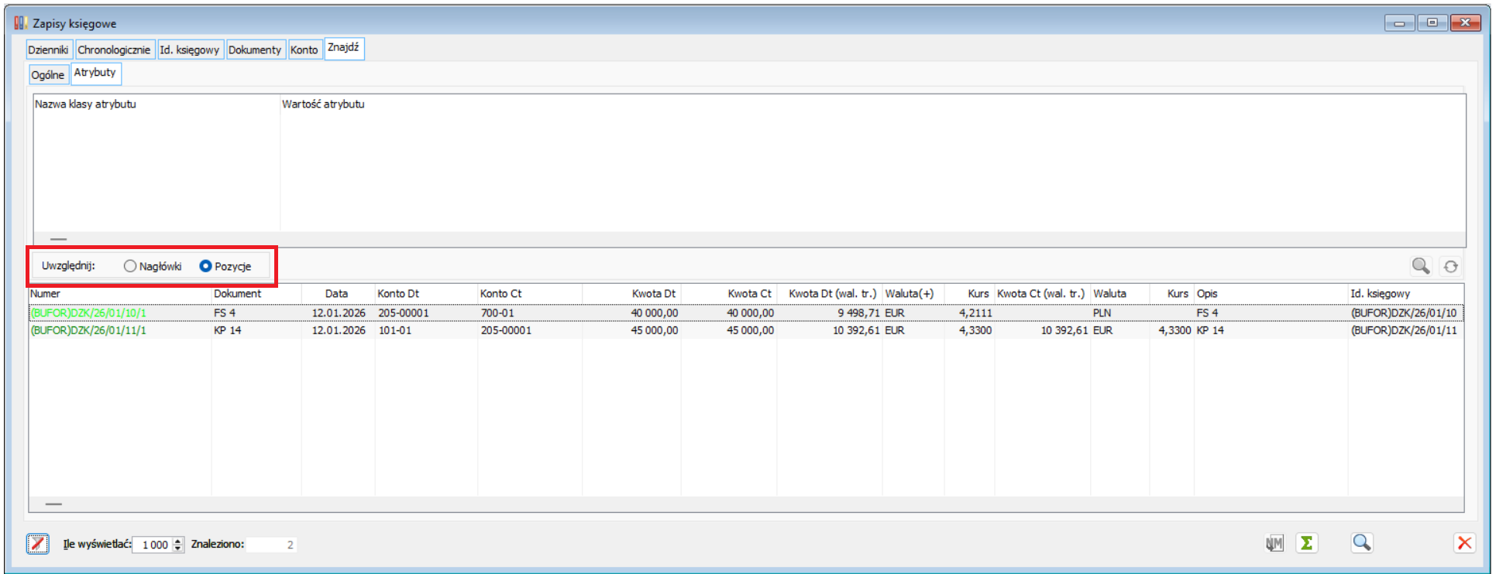
Task: Select the row (BUFOR)DZK/26/01/11/1
Action: [x=88, y=330]
